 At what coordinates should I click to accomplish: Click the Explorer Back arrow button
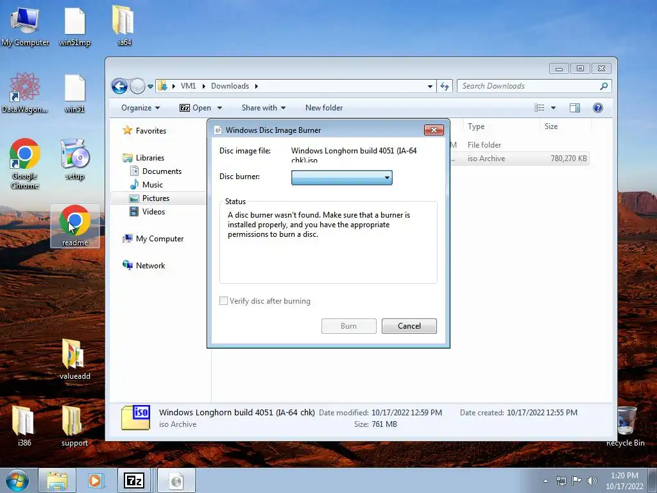coord(119,87)
